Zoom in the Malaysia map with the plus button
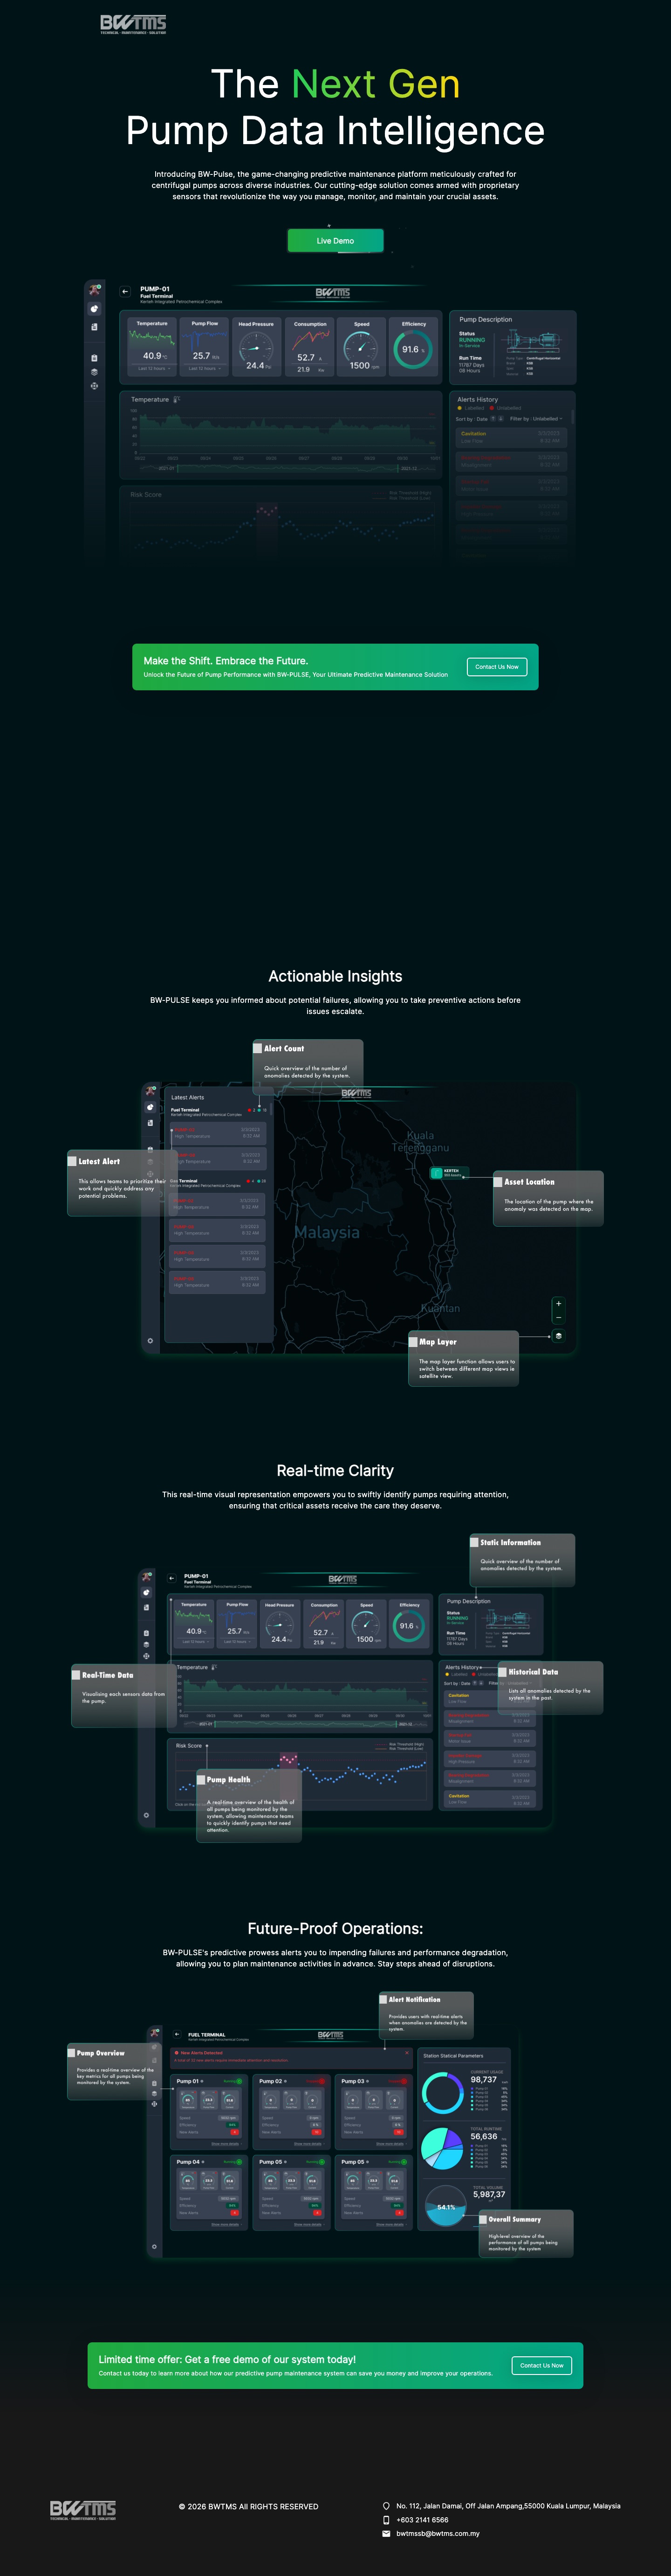Screen dimensions: 671x2576 click(x=558, y=1304)
